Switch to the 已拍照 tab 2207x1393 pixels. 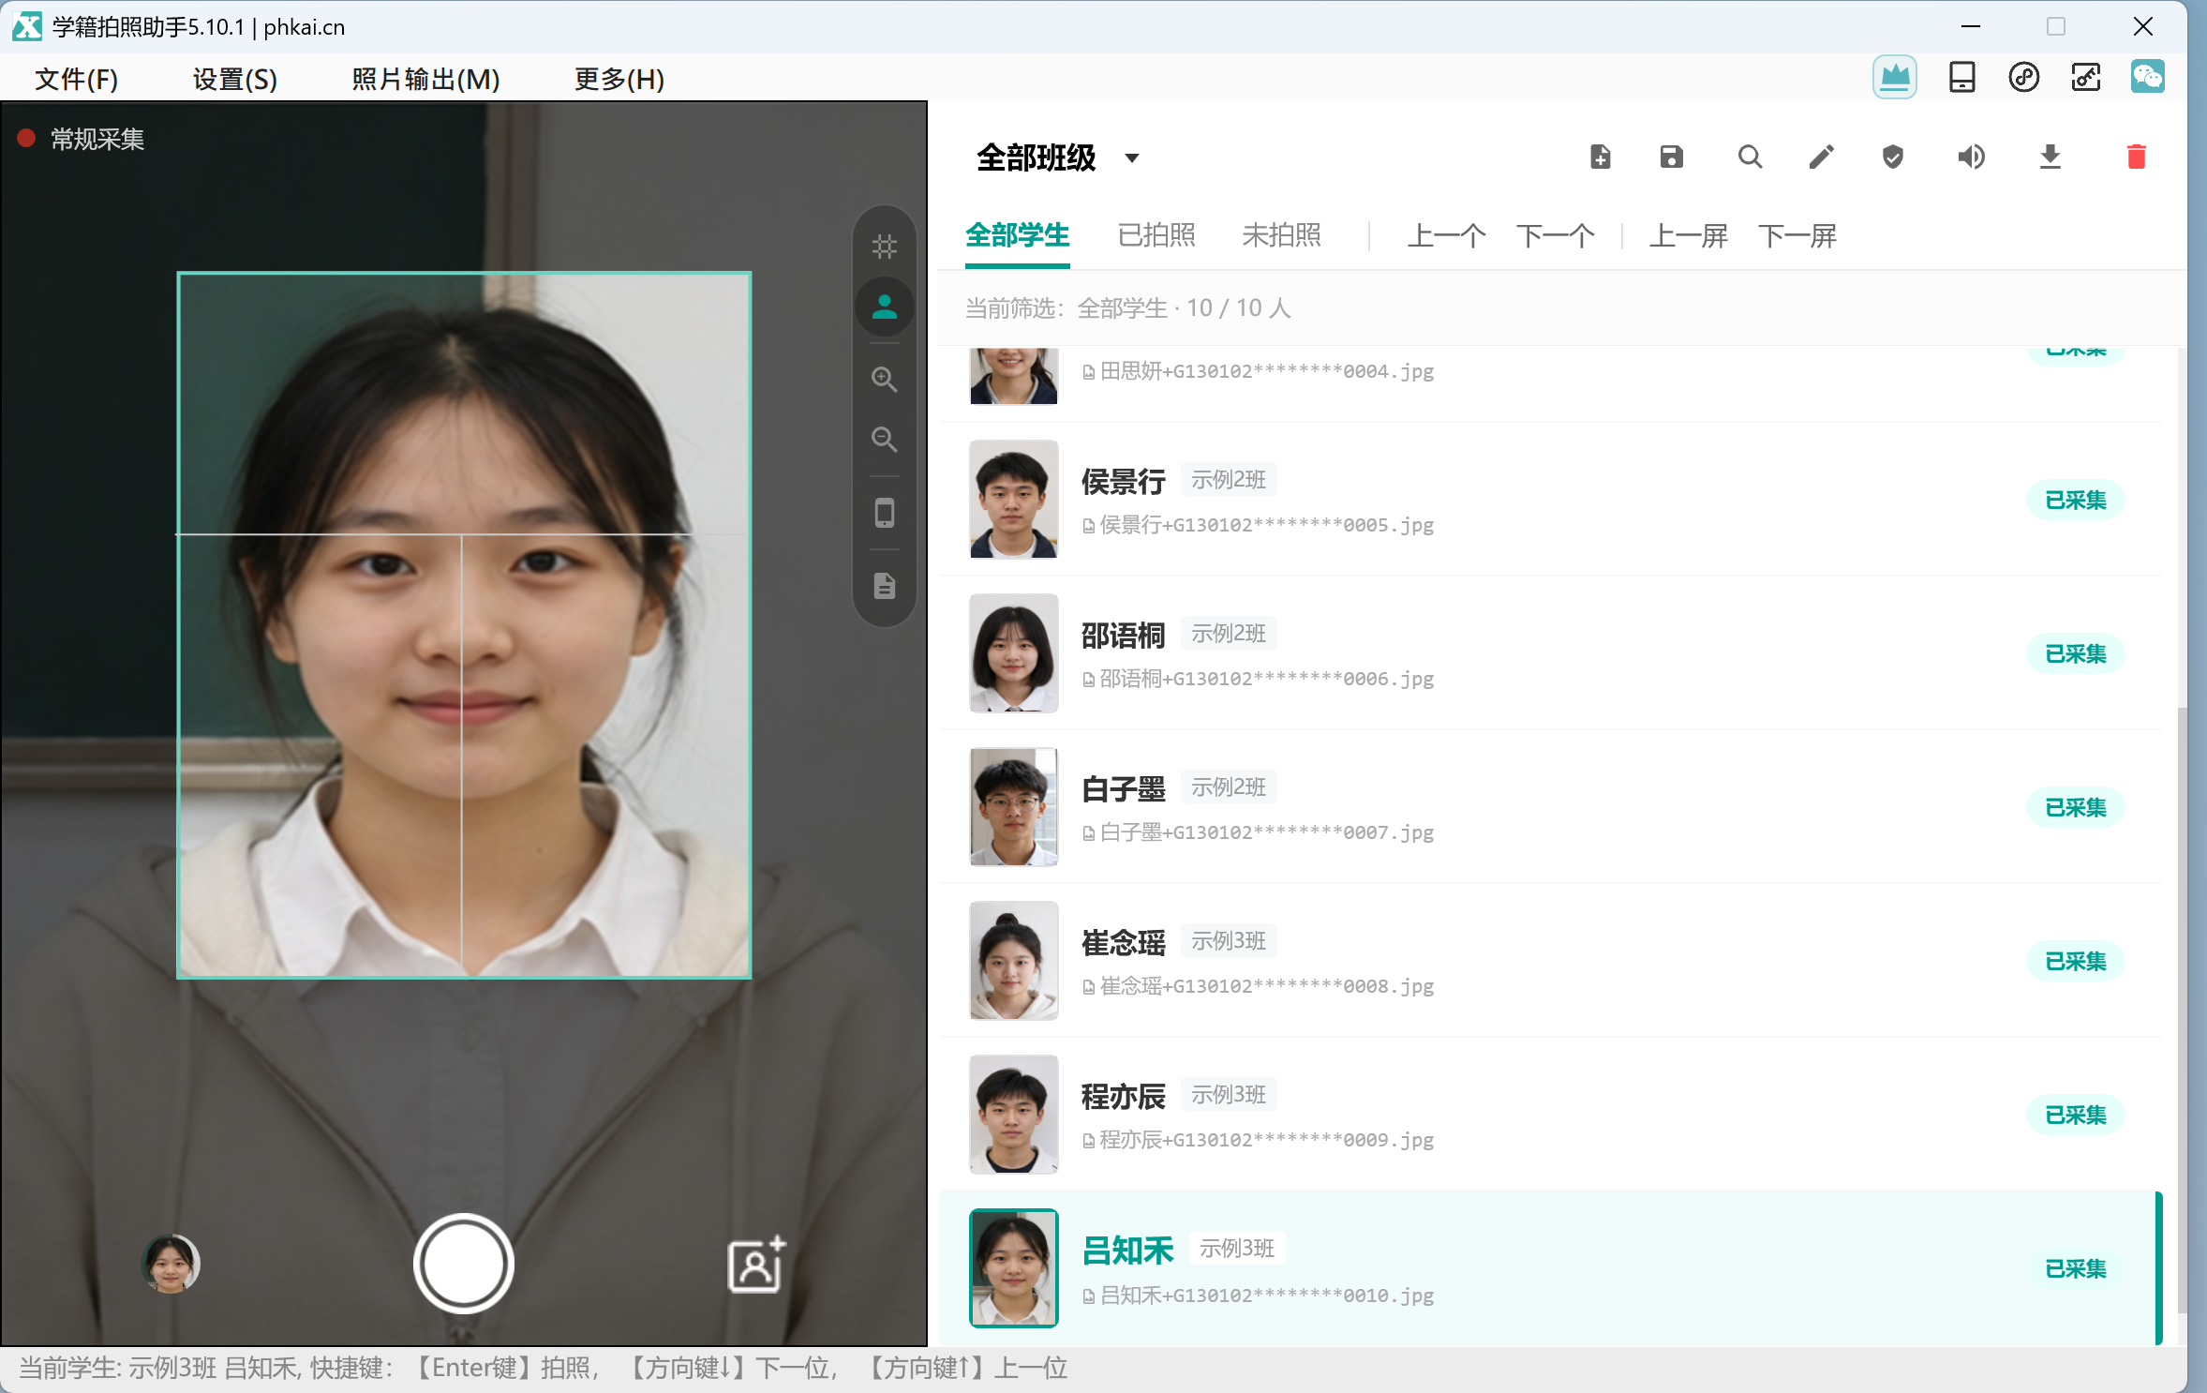1156,235
